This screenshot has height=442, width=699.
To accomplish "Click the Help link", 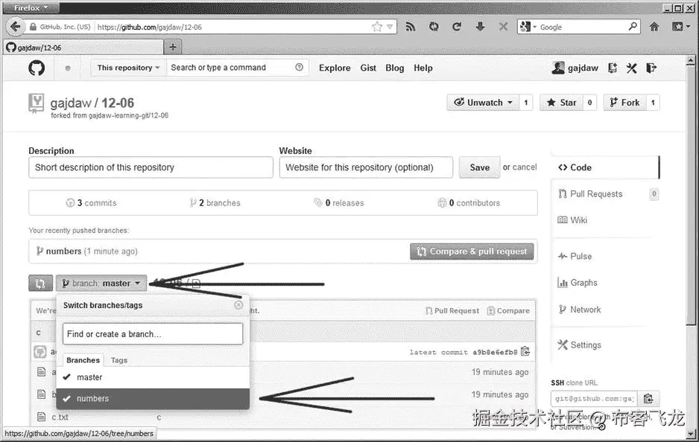I will tap(423, 68).
